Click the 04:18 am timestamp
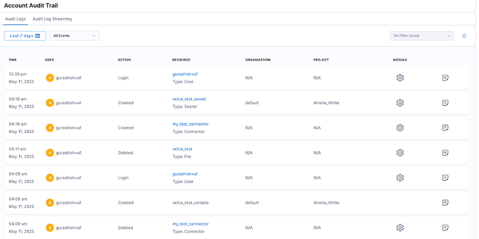 point(18,99)
